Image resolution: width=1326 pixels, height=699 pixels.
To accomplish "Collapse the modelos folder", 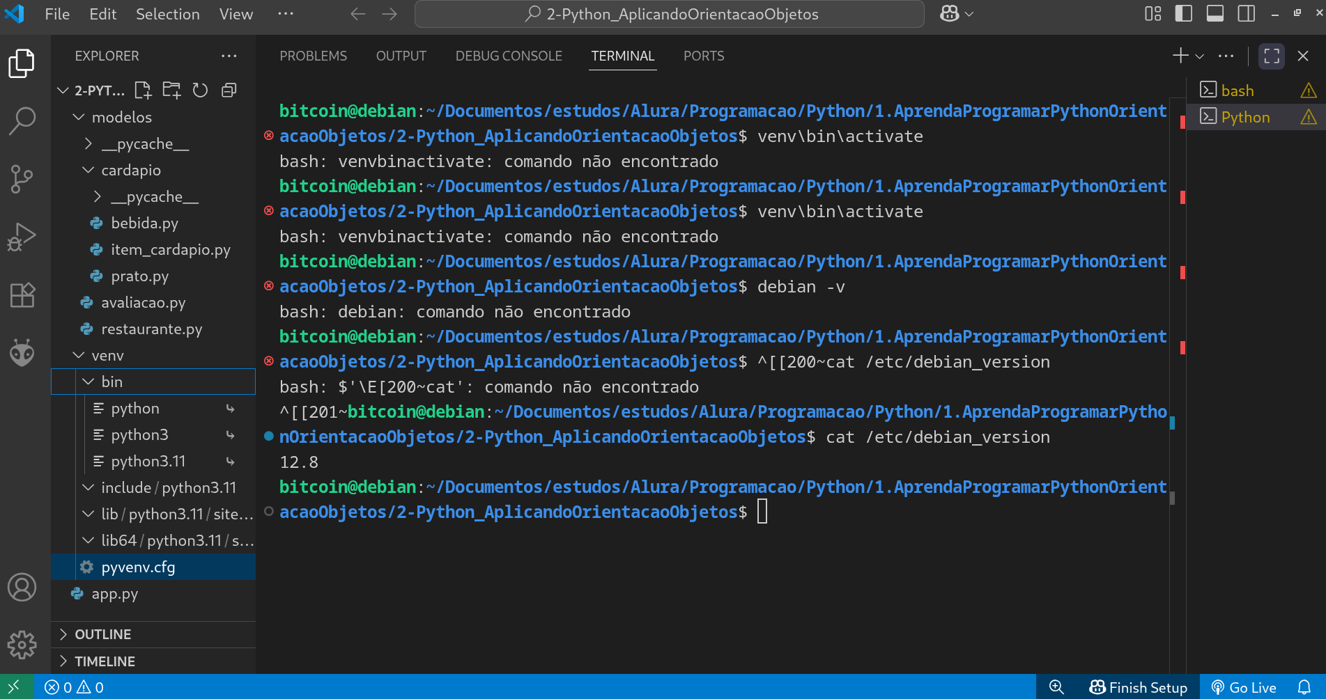I will click(79, 117).
